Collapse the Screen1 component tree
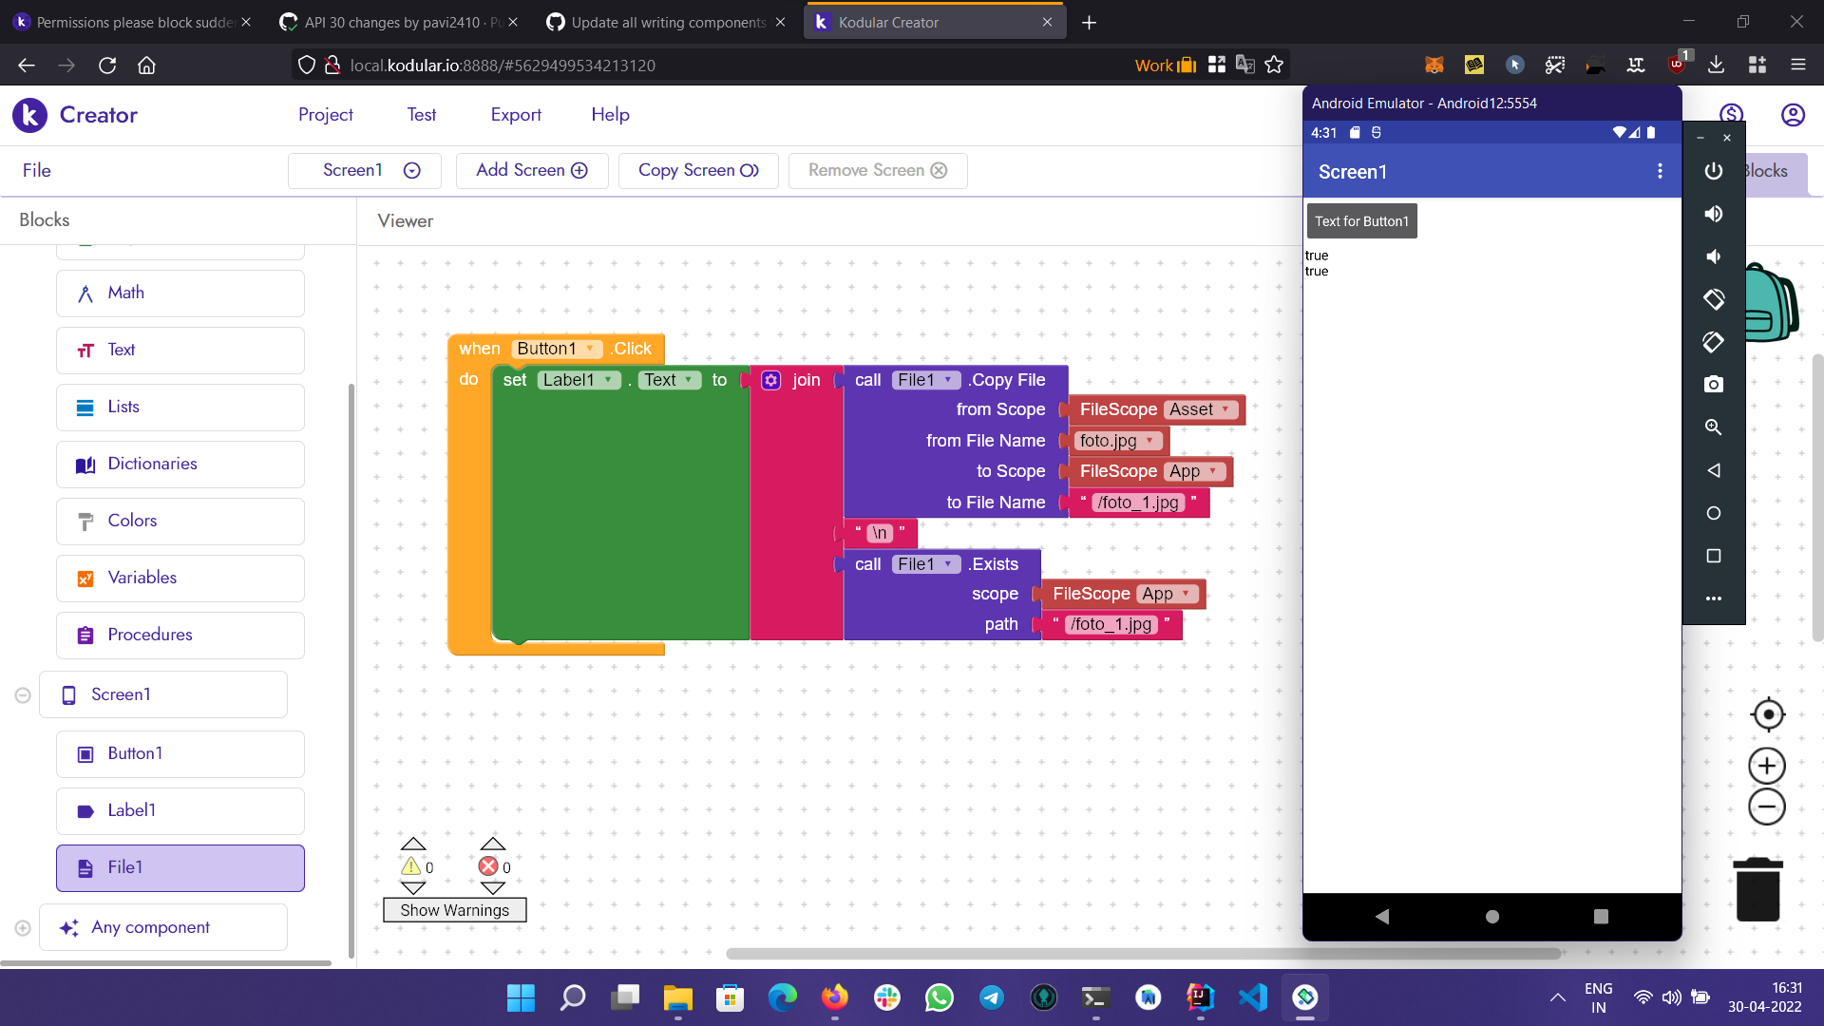This screenshot has width=1824, height=1026. (x=23, y=695)
